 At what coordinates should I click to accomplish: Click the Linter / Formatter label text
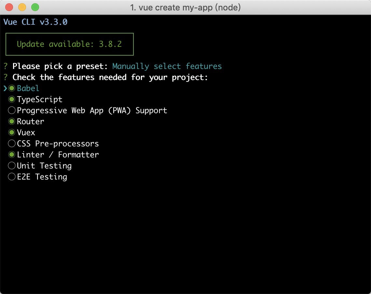click(x=58, y=154)
